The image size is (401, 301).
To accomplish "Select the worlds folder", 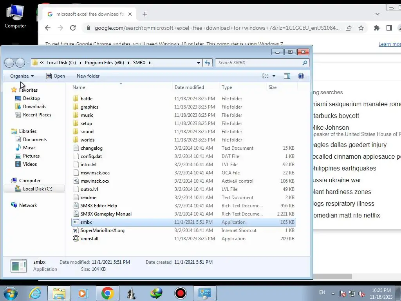I will (87, 140).
